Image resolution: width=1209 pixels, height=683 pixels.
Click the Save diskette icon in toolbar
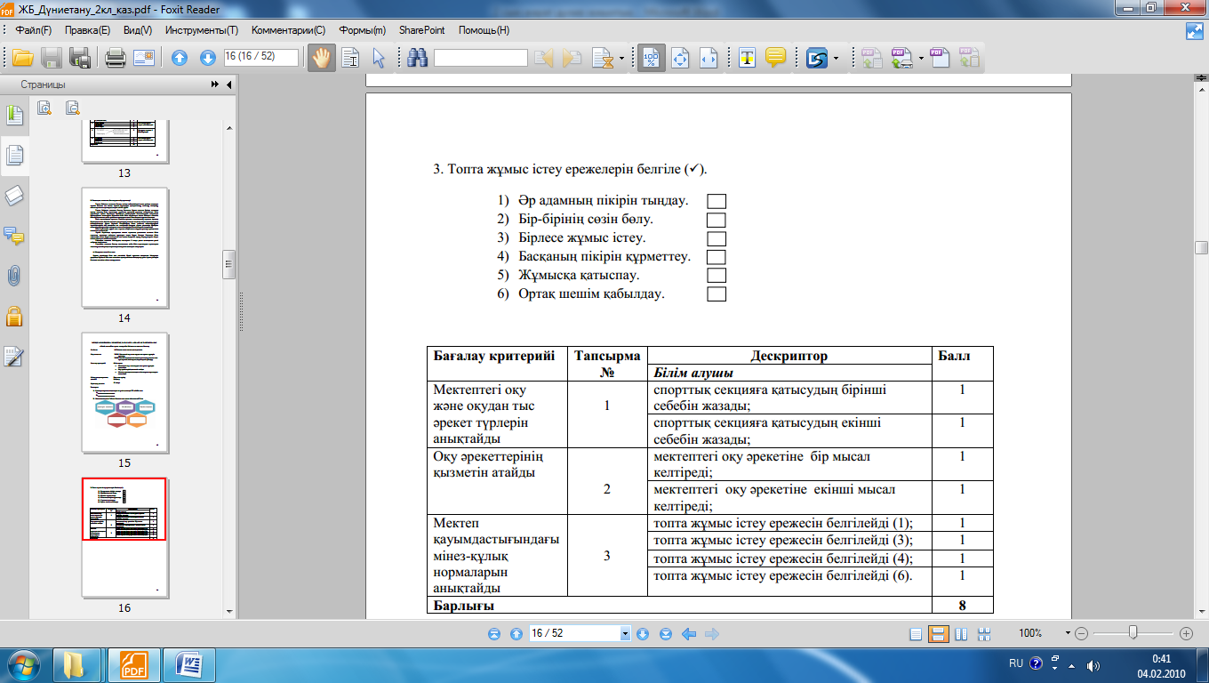click(x=52, y=59)
